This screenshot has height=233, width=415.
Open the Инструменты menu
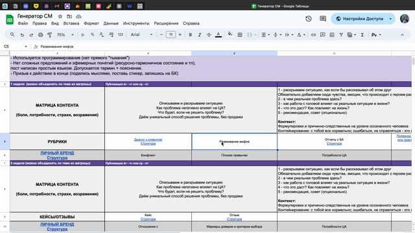[x=136, y=23]
